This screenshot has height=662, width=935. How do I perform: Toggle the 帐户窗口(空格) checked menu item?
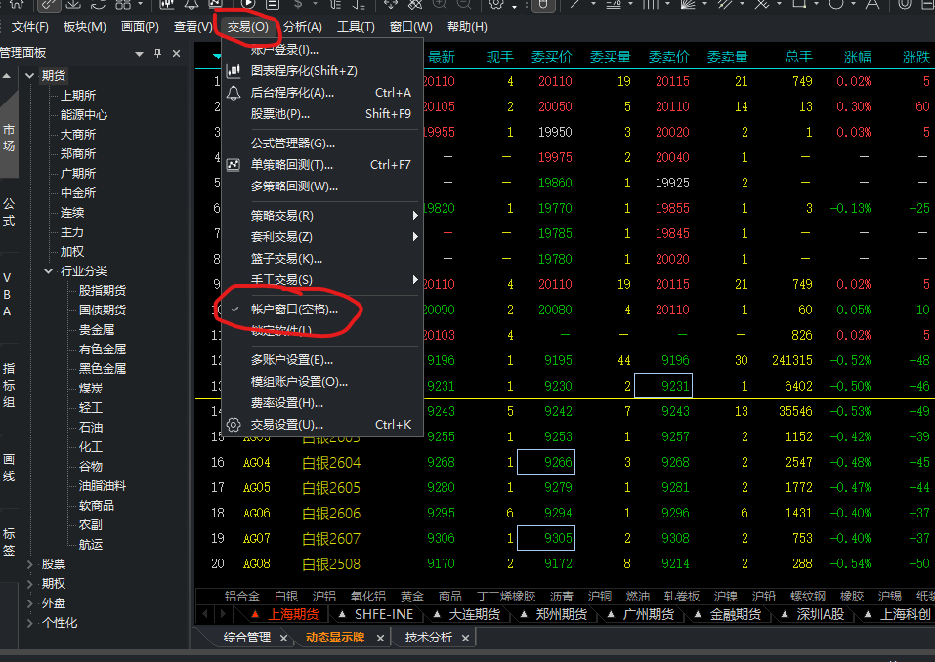coord(322,310)
